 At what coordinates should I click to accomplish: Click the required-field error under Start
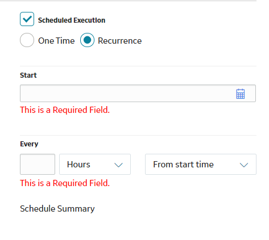click(65, 110)
